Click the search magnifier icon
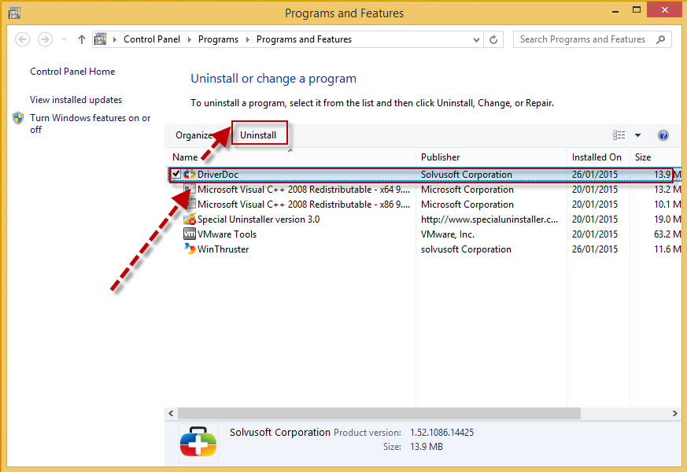 [x=661, y=39]
